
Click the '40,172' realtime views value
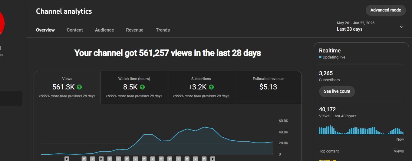328,109
